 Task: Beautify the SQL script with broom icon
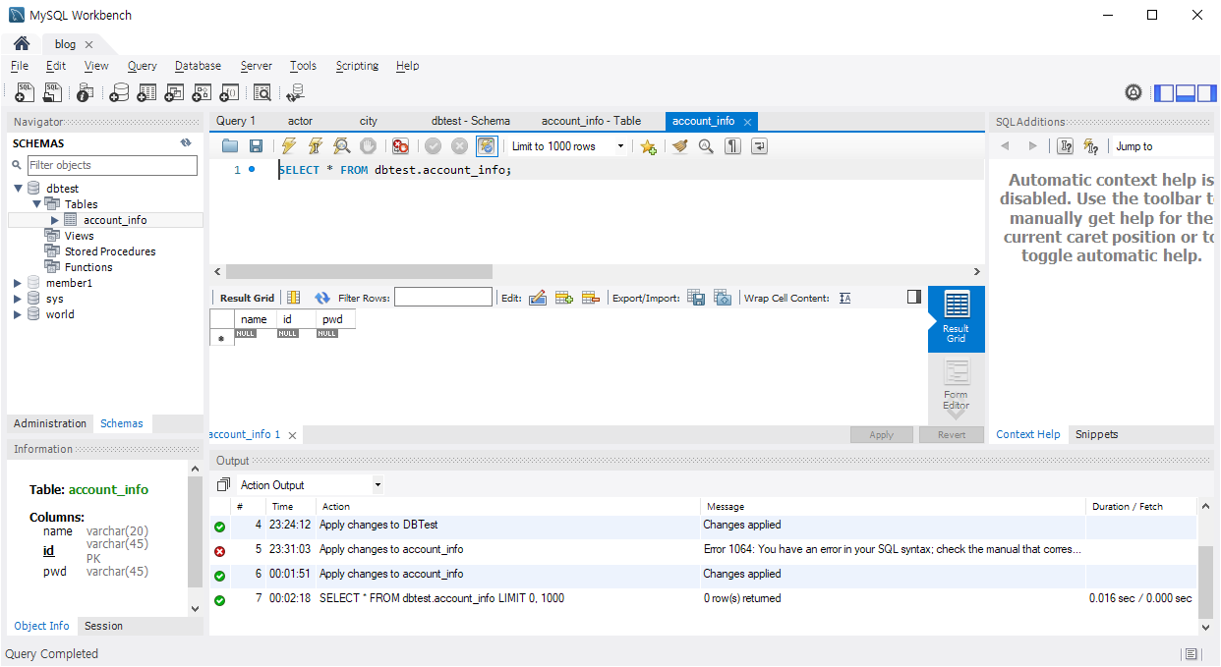point(679,146)
